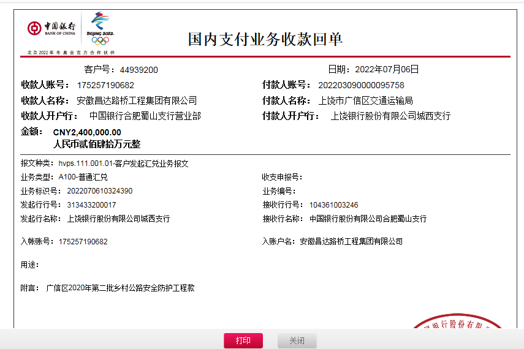The height and width of the screenshot is (349, 524).
Task: Click the Bank of China logo
Action: click(51, 28)
